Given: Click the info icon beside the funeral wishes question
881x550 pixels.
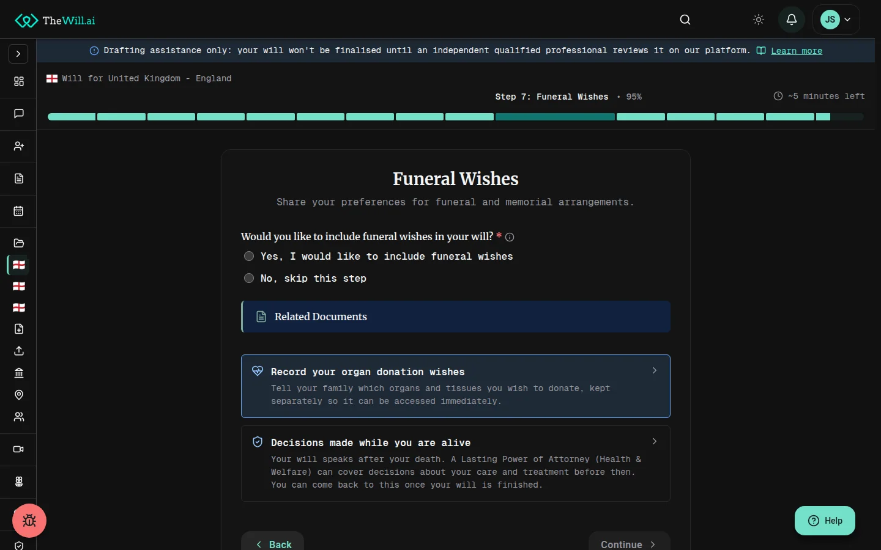Looking at the screenshot, I should point(510,237).
